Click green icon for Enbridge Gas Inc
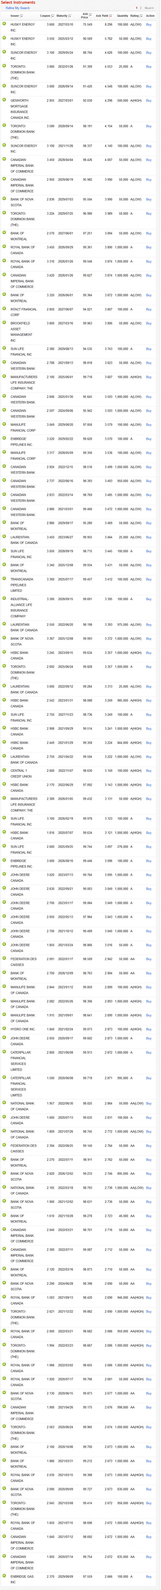This screenshot has width=161, height=1590. (x=4, y=1576)
